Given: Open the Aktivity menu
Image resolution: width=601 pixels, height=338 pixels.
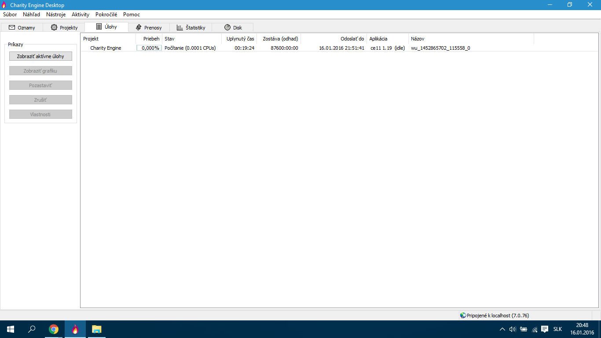Looking at the screenshot, I should 81,15.
